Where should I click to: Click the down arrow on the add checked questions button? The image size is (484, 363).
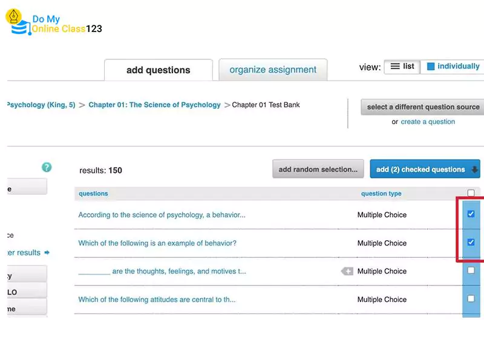[474, 169]
